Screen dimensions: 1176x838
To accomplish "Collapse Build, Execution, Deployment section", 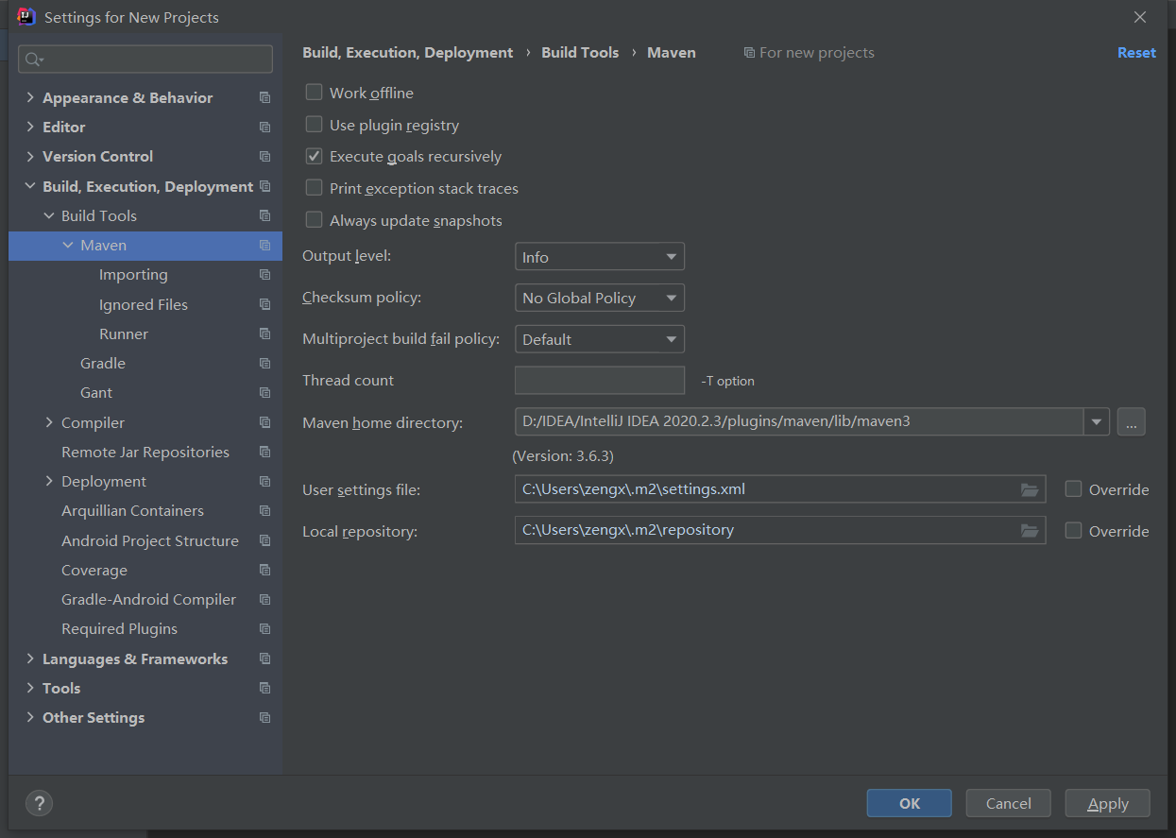I will tap(30, 186).
